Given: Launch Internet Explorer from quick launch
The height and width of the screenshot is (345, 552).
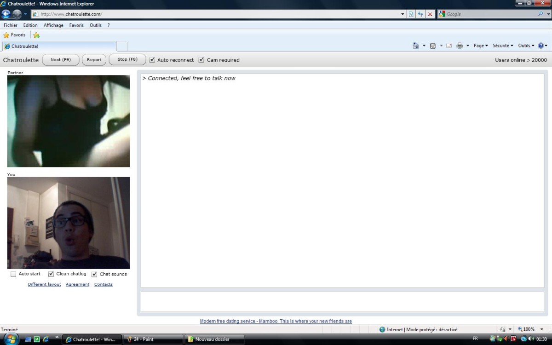Looking at the screenshot, I should tap(46, 339).
